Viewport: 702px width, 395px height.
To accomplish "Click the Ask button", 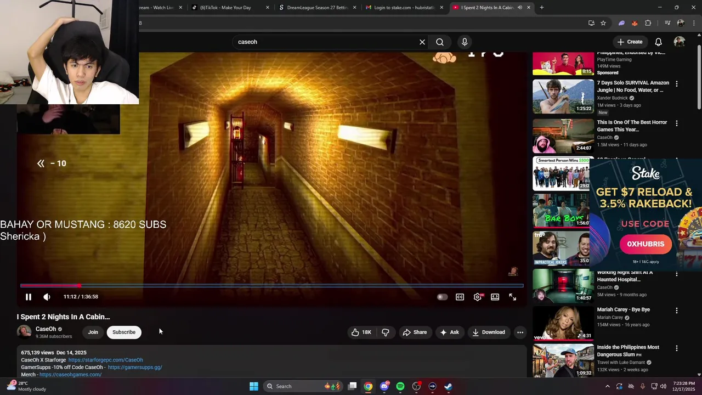I will [449, 332].
